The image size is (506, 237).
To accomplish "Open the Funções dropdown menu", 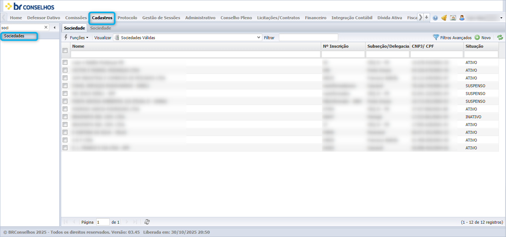I will coord(76,37).
